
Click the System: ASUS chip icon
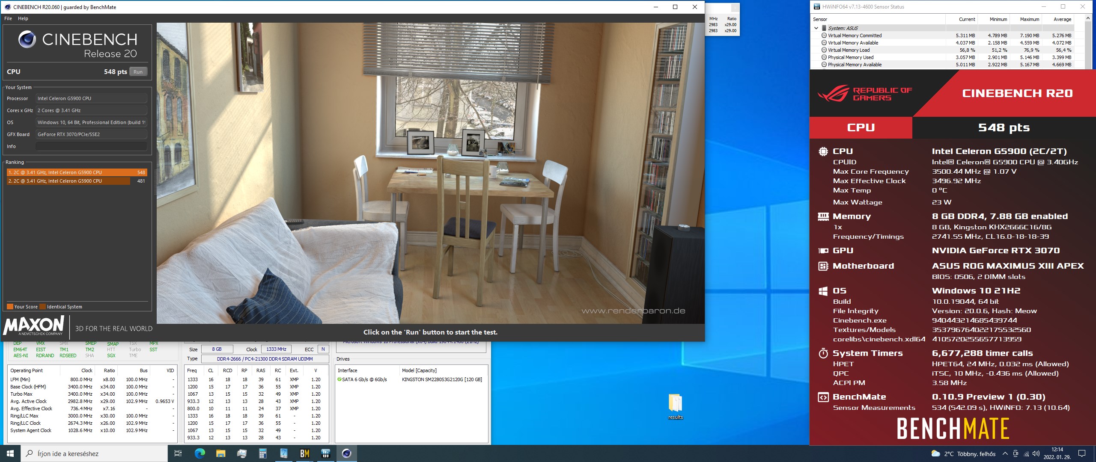[x=824, y=28]
